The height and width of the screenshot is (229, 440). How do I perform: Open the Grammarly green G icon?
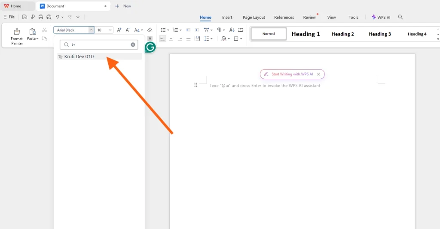[150, 47]
